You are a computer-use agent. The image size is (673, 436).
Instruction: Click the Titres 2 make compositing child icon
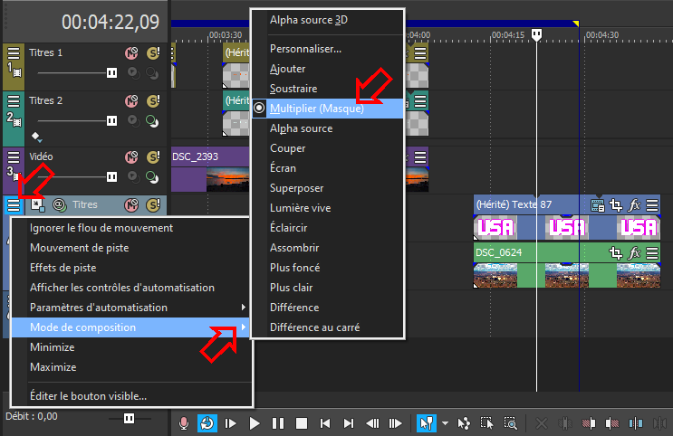133,121
